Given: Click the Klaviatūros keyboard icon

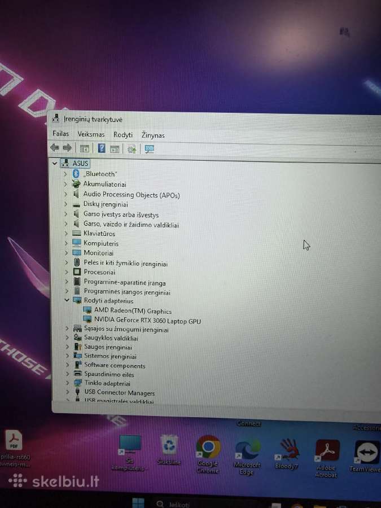Looking at the screenshot, I should click(x=76, y=233).
